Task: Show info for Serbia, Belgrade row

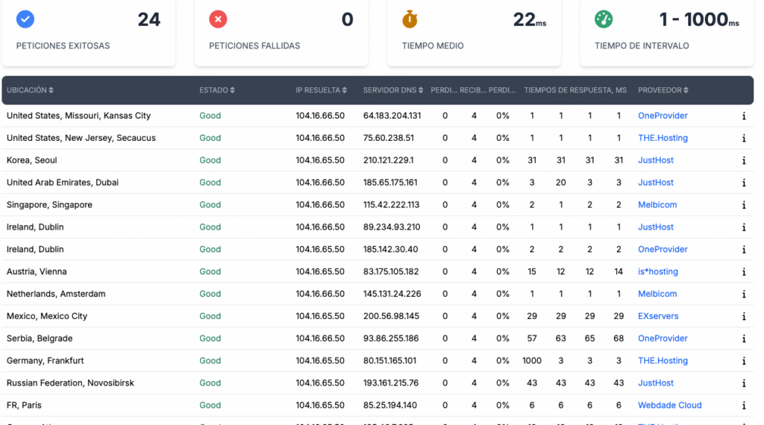Action: point(744,339)
